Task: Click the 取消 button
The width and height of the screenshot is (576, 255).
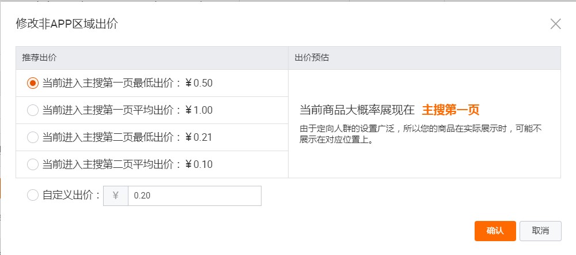Action: point(540,231)
